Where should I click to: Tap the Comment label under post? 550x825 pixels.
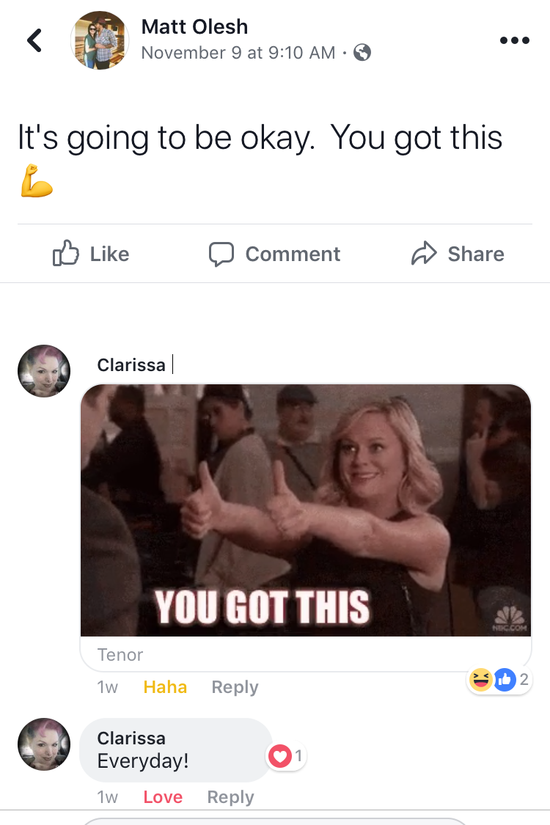click(x=293, y=254)
